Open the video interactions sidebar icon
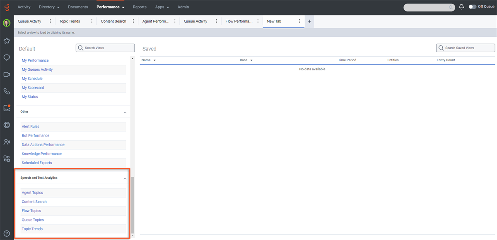This screenshot has height=240, width=497. [6, 74]
